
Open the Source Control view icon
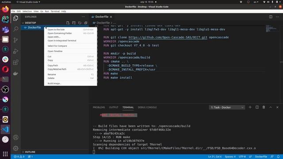16,40
